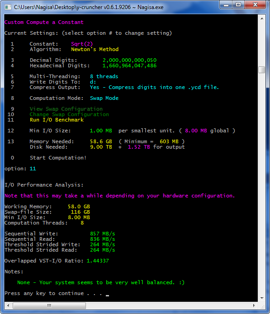Click the horizontal scrollbar track right of thumb
The width and height of the screenshot is (270, 314).
click(x=168, y=305)
